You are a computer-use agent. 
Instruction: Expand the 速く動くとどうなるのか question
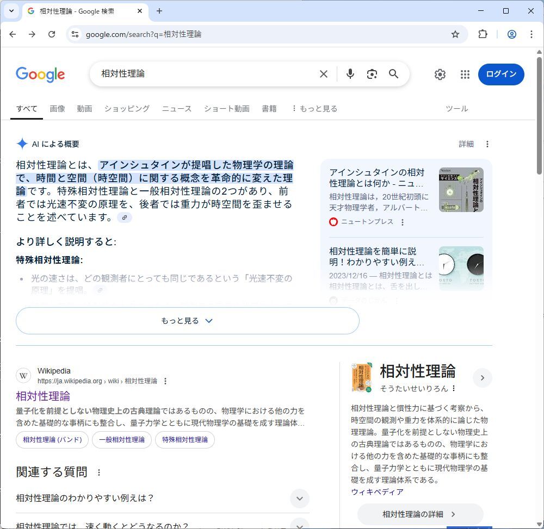tap(162, 524)
